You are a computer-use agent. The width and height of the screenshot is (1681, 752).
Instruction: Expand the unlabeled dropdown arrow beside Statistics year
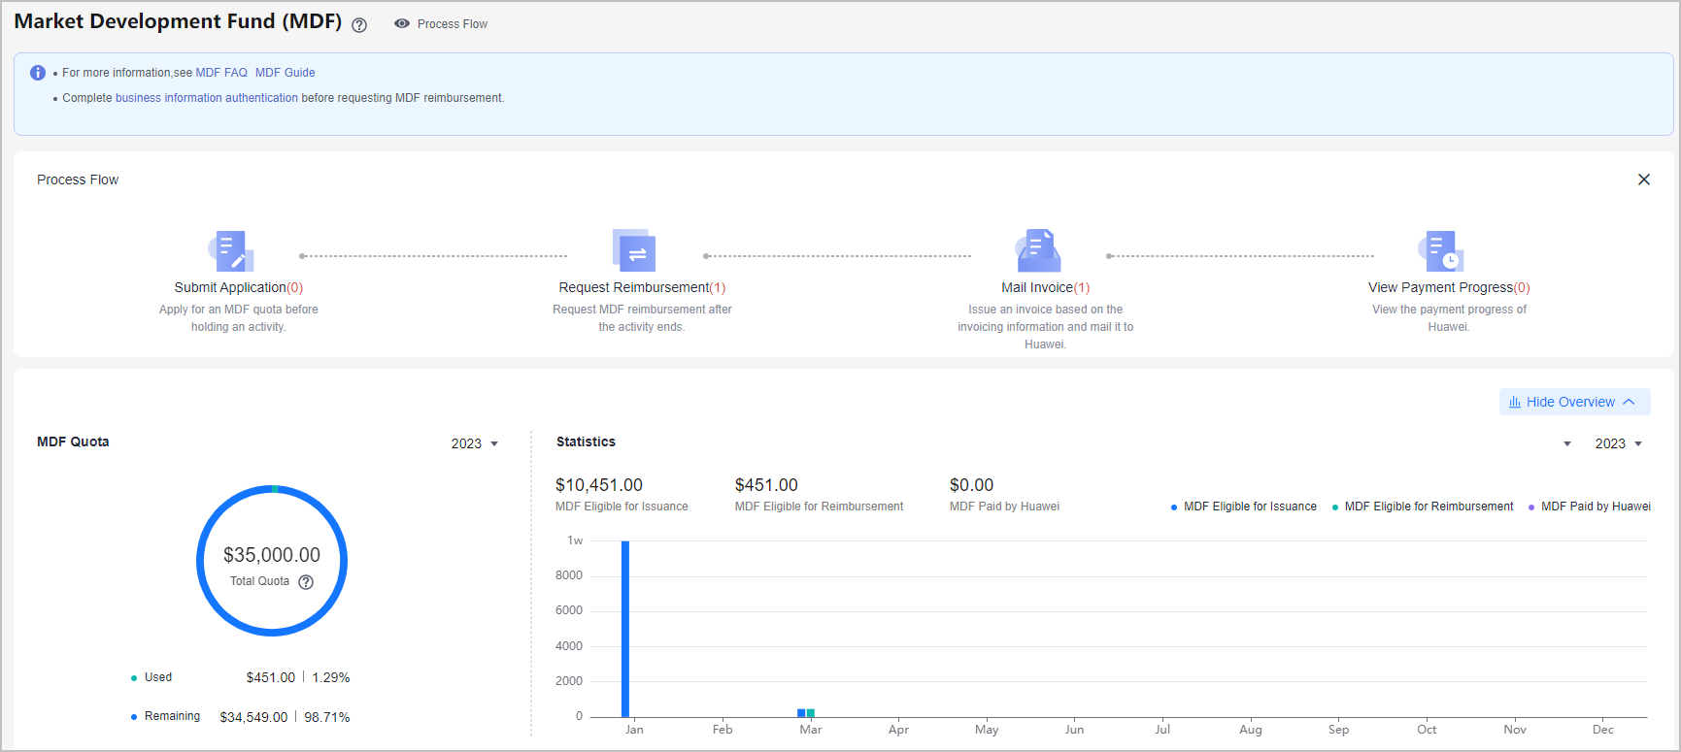click(x=1567, y=443)
